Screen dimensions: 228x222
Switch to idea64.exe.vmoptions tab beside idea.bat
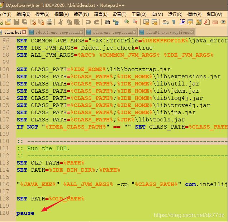(x=56, y=32)
